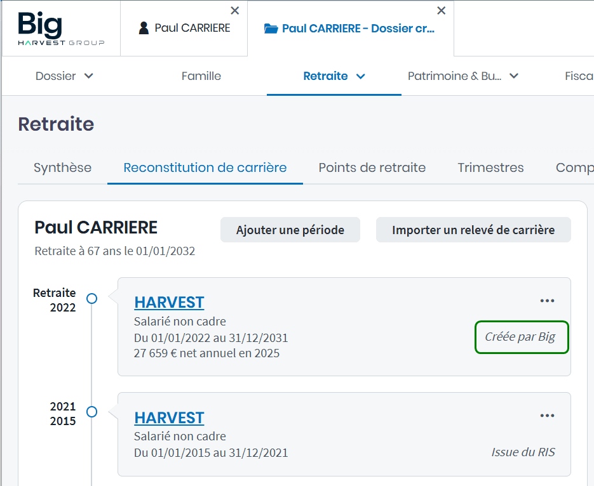Open the Points de retraite tab

(x=372, y=167)
